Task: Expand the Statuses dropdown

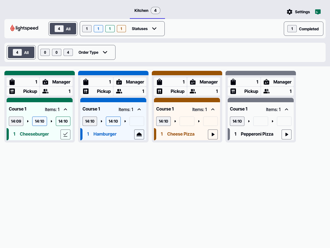Action: 154,29
